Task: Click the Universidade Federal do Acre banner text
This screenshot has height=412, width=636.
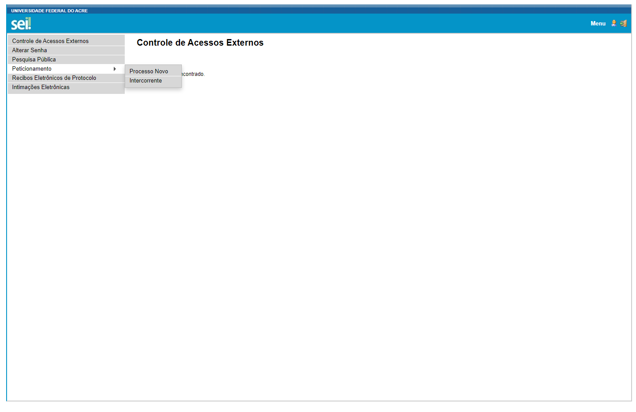Action: click(49, 11)
